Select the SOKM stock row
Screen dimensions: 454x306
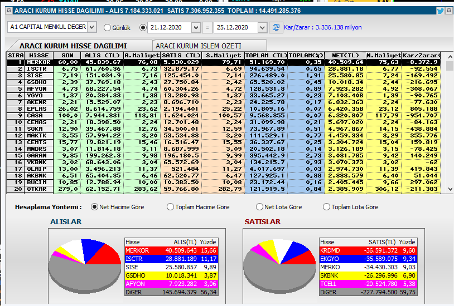coord(224,129)
